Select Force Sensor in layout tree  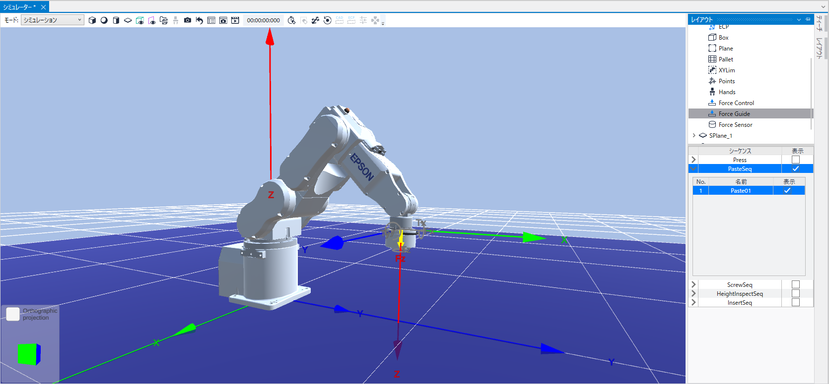[x=735, y=125]
